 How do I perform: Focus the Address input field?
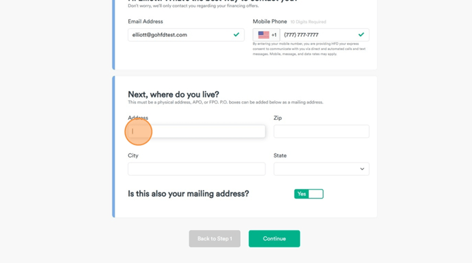(197, 131)
